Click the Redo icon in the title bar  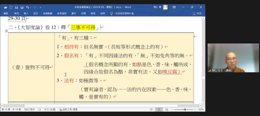(35, 7)
